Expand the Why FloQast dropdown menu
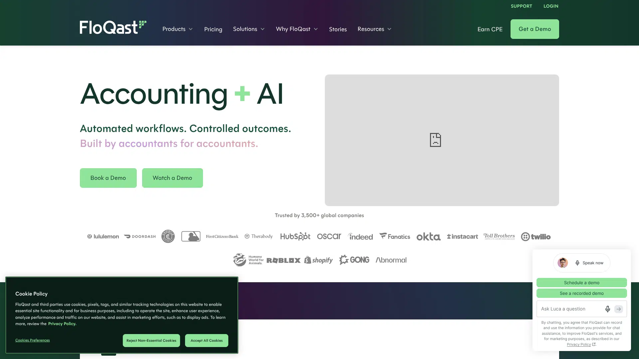 coord(297,29)
